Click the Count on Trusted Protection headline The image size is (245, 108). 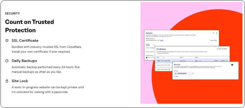(x=30, y=26)
